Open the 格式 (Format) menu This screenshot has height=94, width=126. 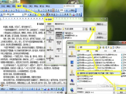(x=25, y=6)
